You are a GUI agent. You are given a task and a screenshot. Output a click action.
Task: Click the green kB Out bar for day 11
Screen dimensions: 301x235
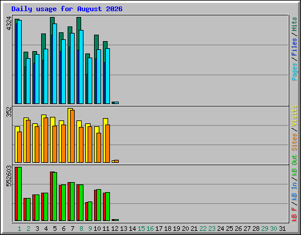click(108, 206)
